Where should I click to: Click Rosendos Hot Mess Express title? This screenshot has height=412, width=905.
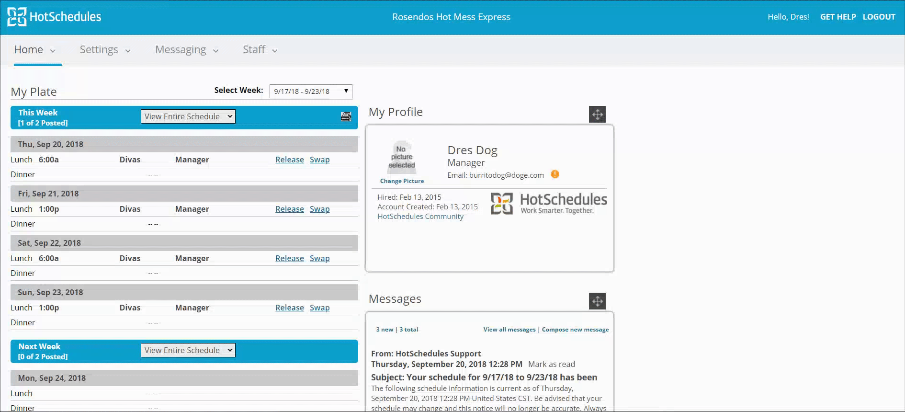coord(451,17)
